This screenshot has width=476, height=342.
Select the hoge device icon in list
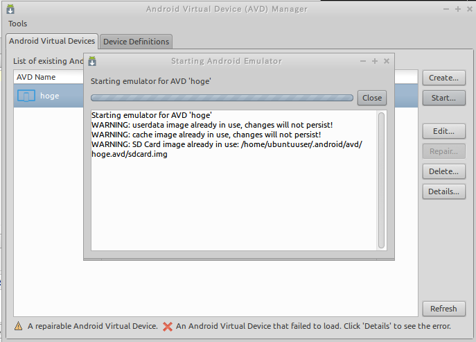(26, 96)
